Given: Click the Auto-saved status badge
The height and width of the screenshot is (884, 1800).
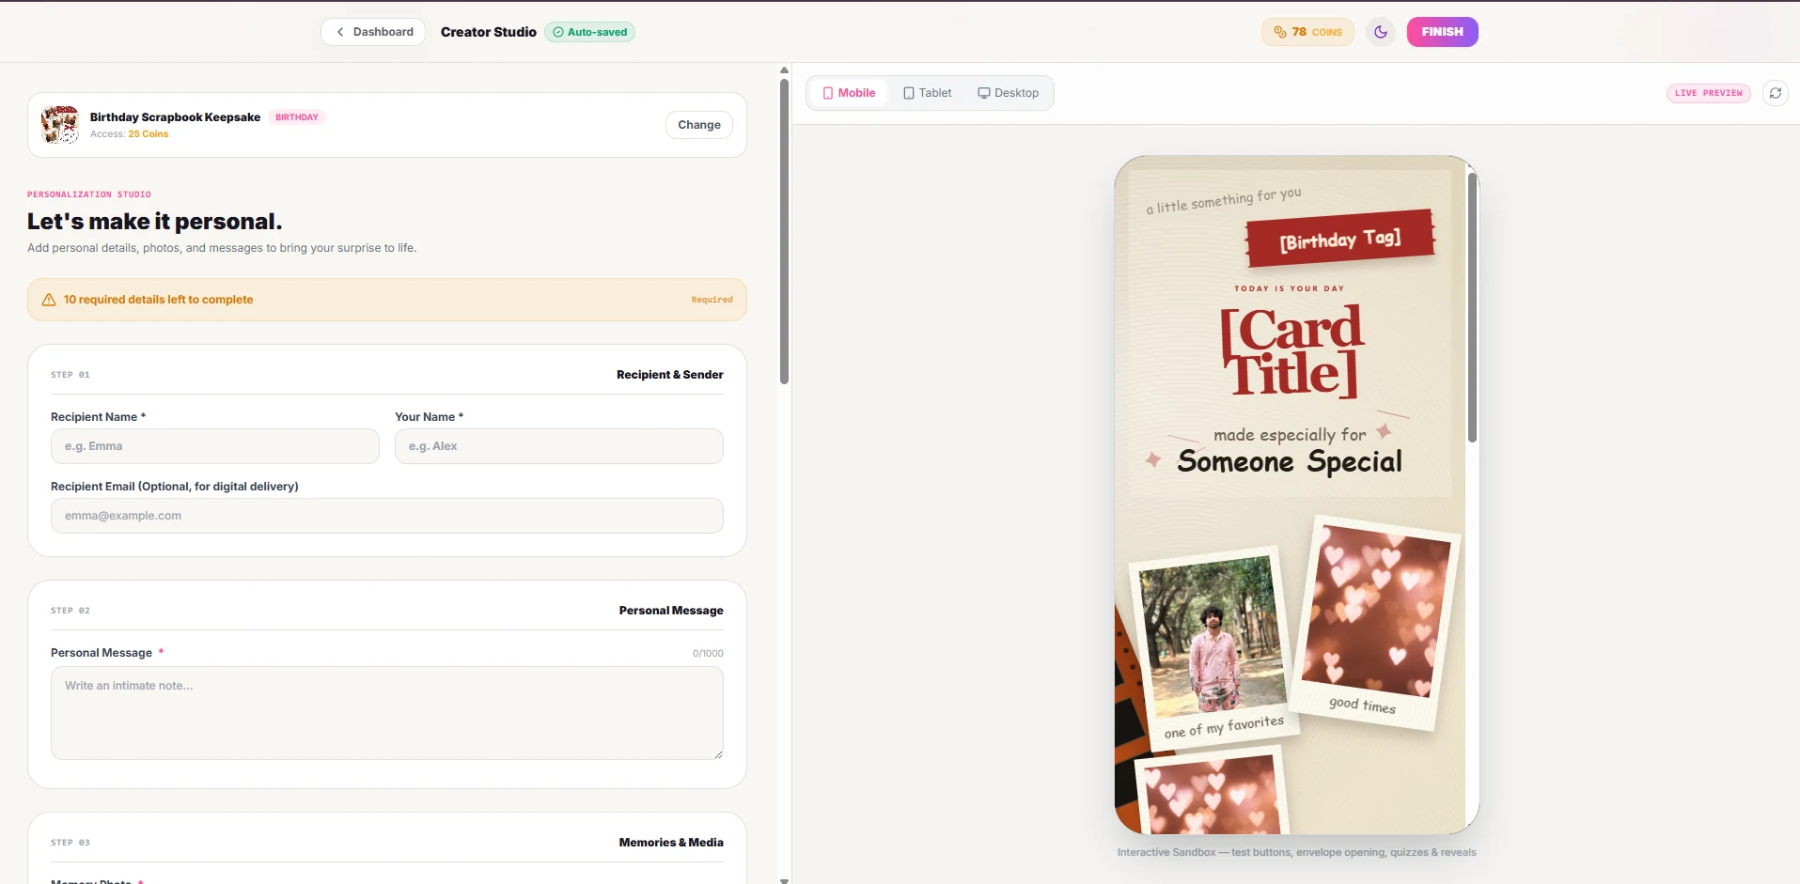Looking at the screenshot, I should [x=589, y=32].
